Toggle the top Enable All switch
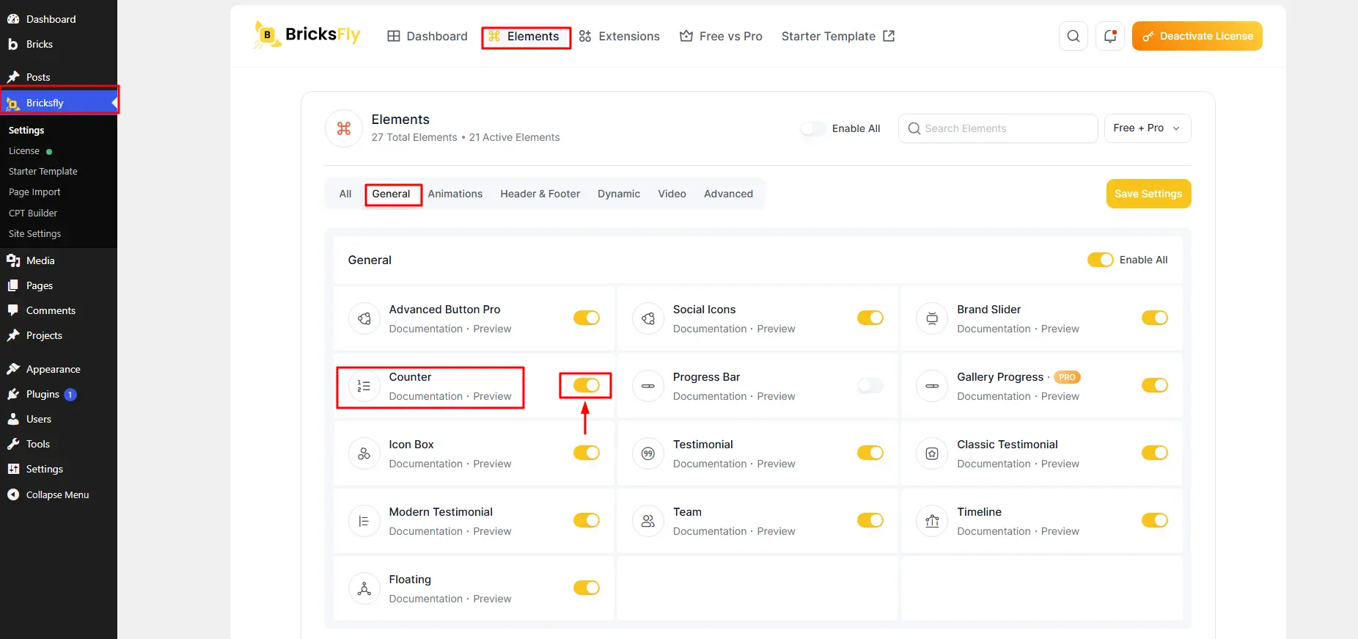The height and width of the screenshot is (639, 1358). [813, 128]
